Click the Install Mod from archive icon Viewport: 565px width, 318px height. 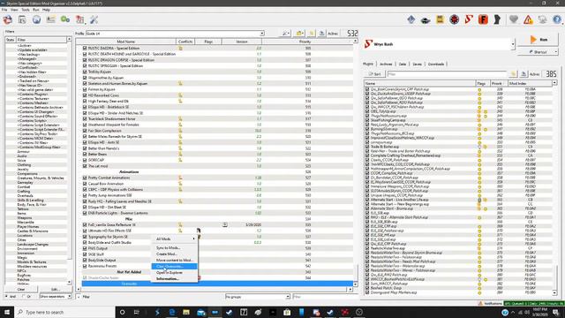pos(22,19)
